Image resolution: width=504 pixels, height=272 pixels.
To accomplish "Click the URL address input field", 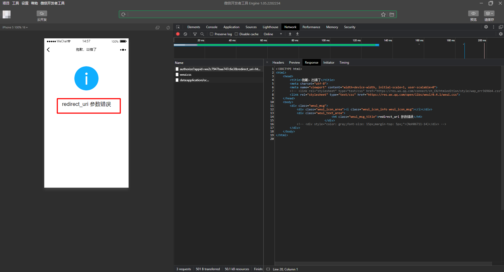I will tap(253, 14).
